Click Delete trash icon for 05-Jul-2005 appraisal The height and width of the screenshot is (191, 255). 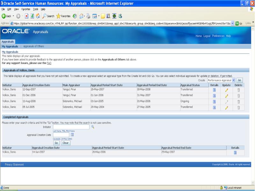pyautogui.click(x=238, y=108)
